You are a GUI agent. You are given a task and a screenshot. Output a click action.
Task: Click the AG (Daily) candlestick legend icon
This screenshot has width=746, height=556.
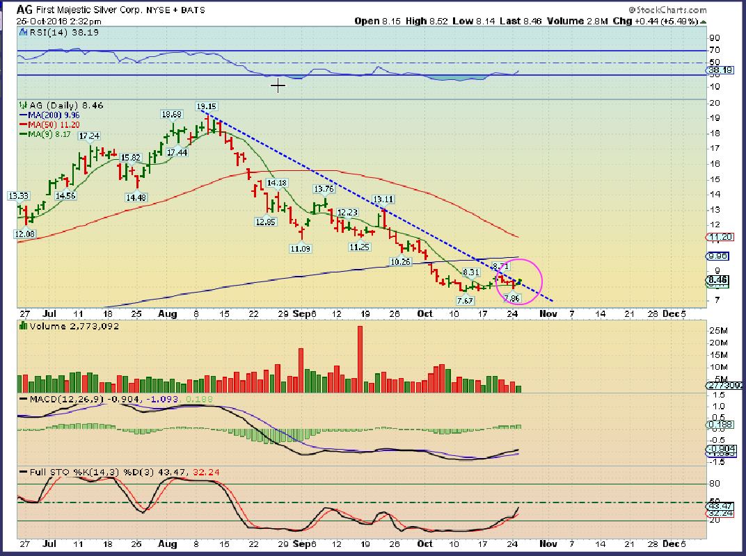click(23, 105)
